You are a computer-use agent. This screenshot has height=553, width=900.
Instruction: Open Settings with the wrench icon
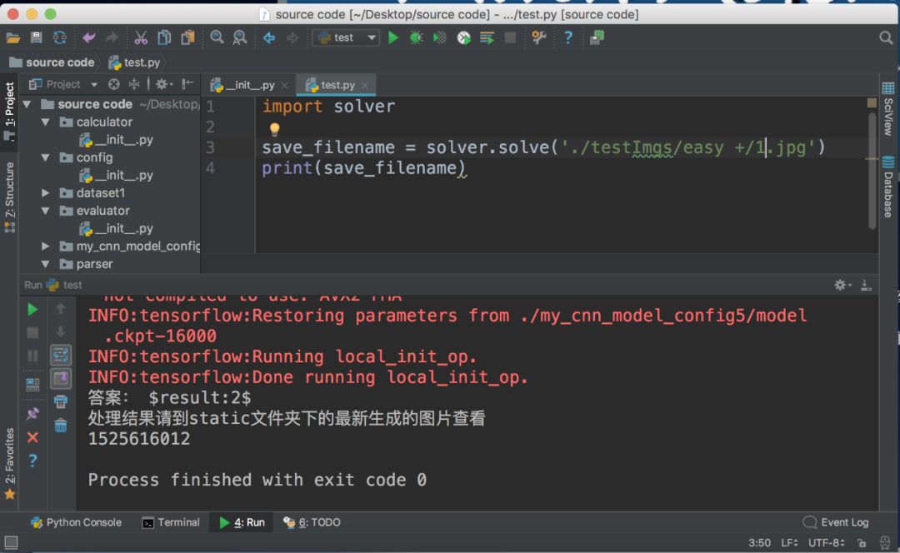pos(538,37)
